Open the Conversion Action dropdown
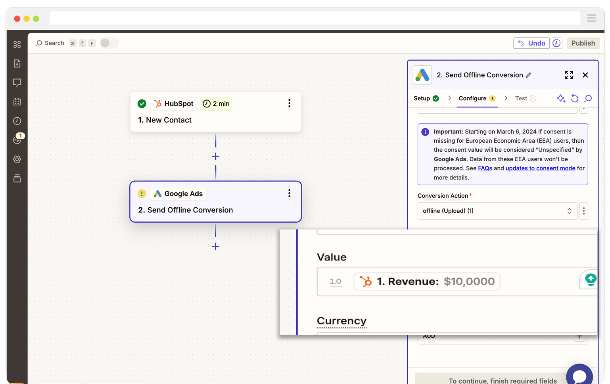The width and height of the screenshot is (610, 384). (x=497, y=211)
